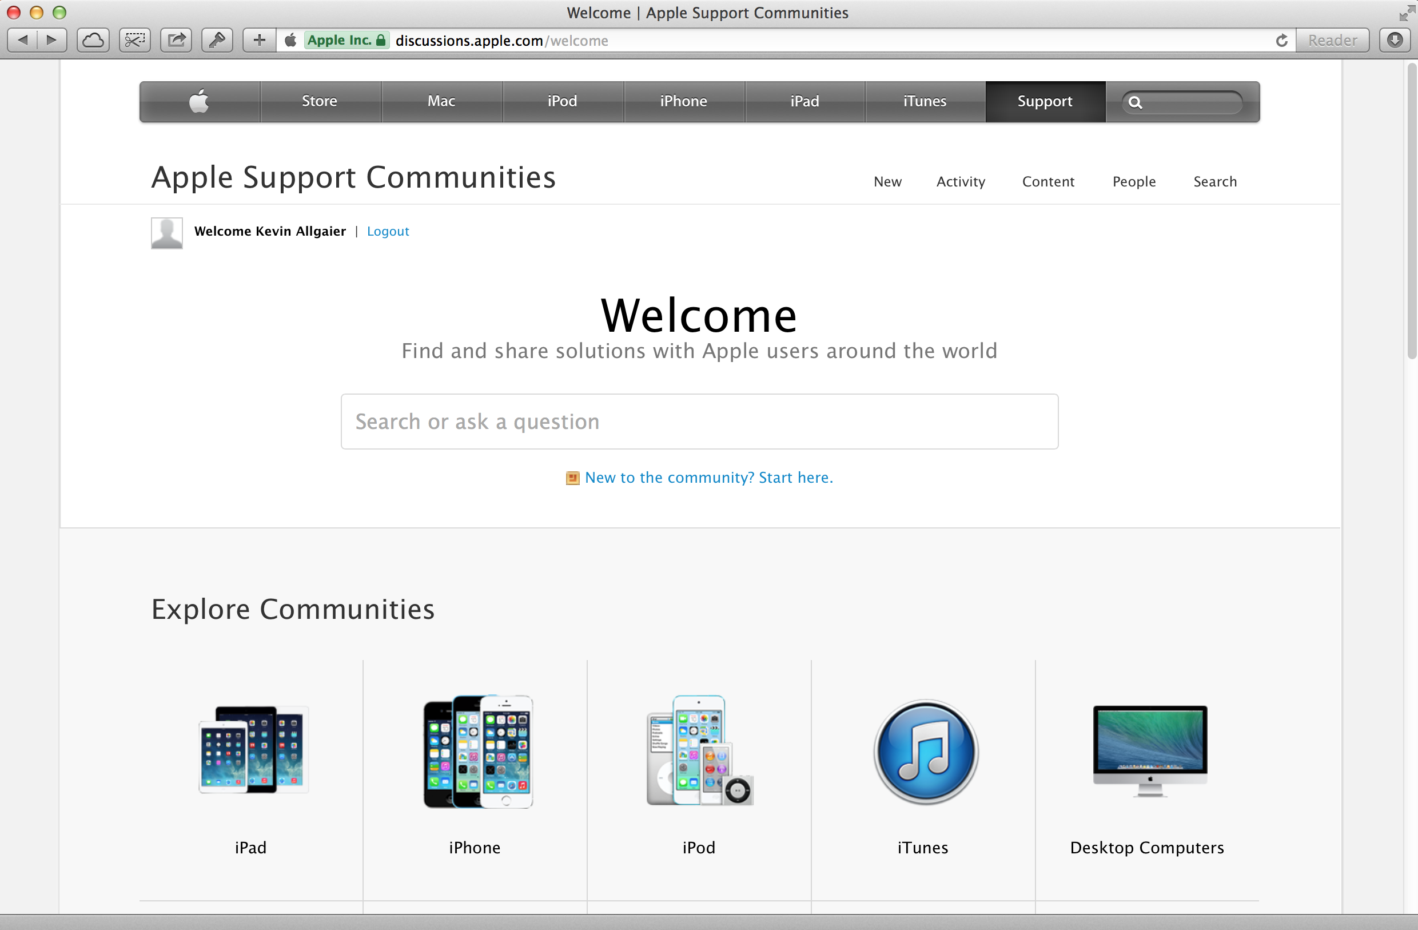
Task: Click the Logout link
Action: pyautogui.click(x=388, y=231)
